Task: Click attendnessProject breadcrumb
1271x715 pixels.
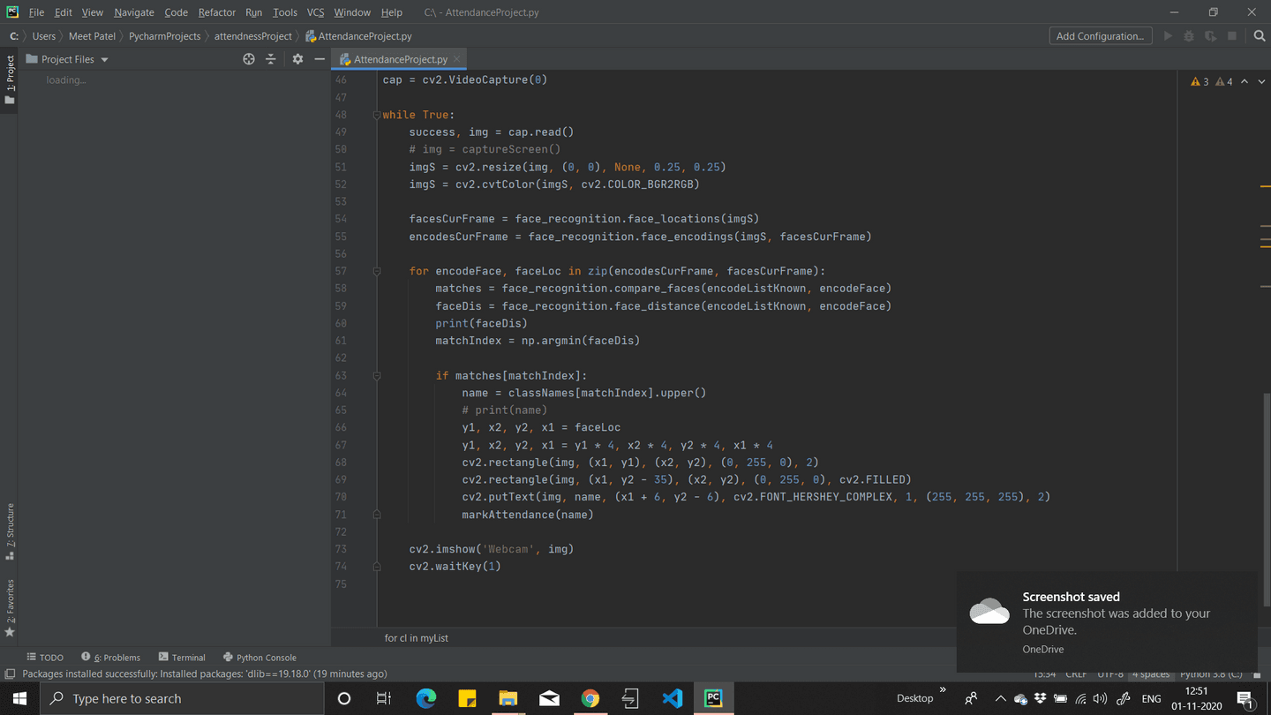Action: click(x=253, y=36)
